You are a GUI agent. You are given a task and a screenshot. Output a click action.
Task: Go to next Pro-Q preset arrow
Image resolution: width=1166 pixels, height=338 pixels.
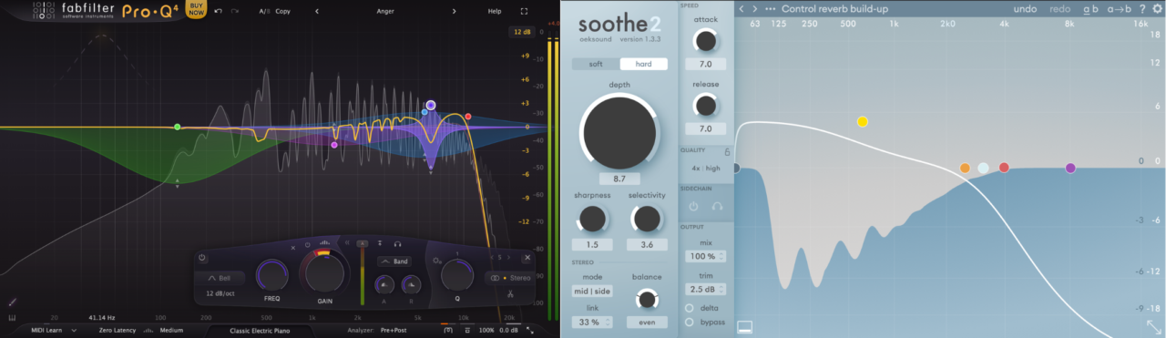pos(454,12)
